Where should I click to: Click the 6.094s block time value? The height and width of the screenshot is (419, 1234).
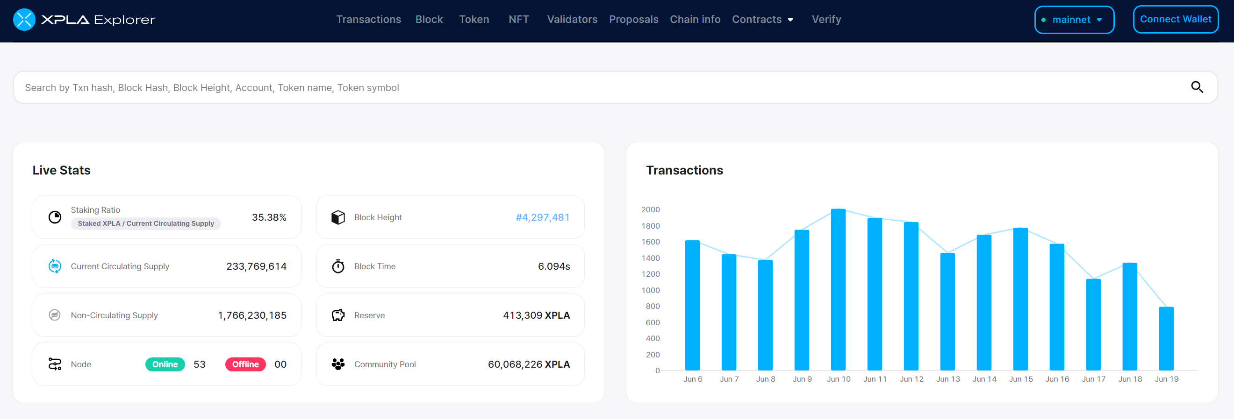click(x=554, y=266)
